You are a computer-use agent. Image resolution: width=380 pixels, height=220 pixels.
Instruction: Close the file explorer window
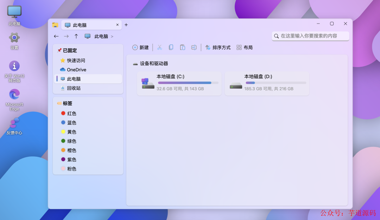point(346,24)
